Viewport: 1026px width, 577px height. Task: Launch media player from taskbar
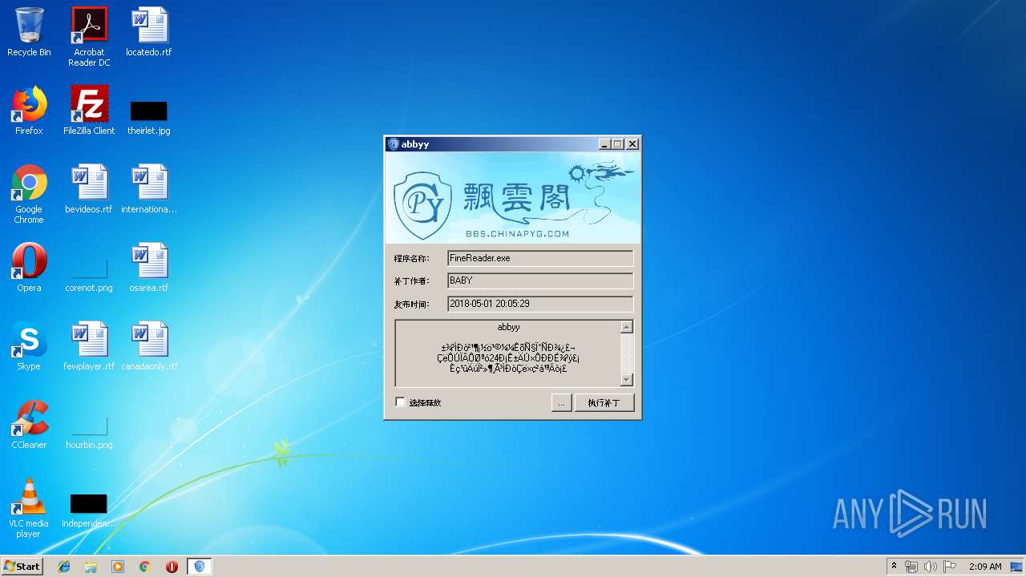[x=118, y=567]
